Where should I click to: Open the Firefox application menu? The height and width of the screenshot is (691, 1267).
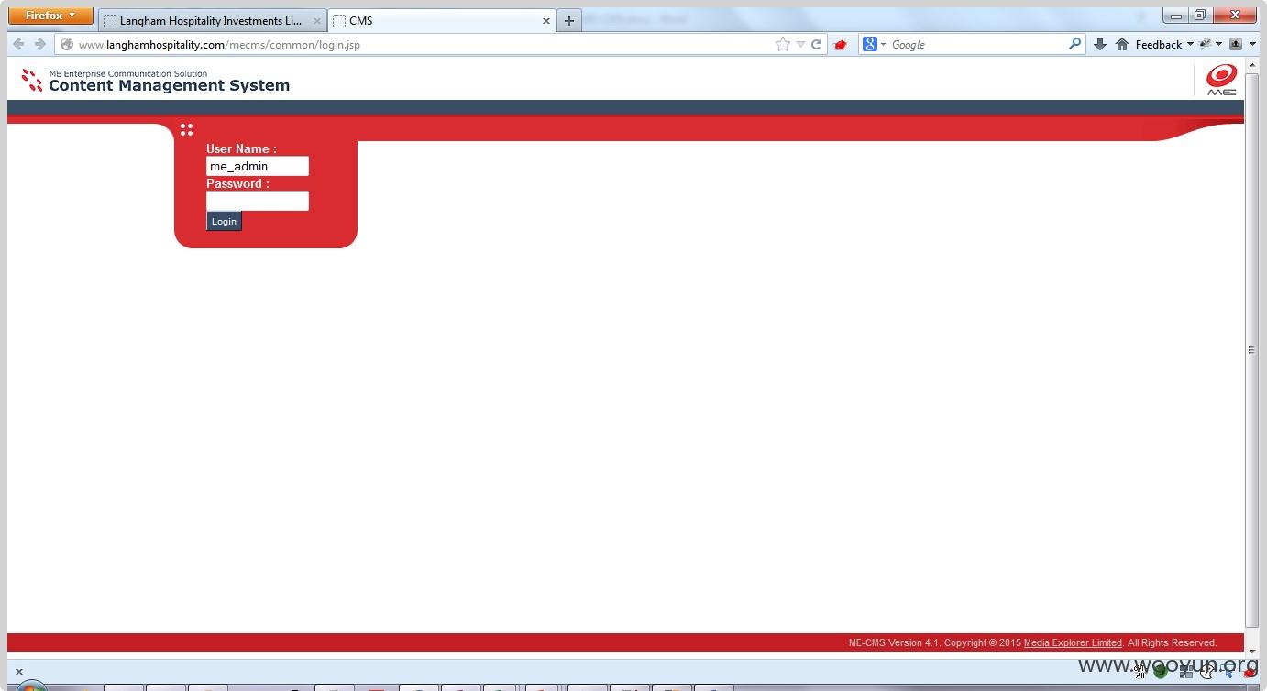point(50,16)
